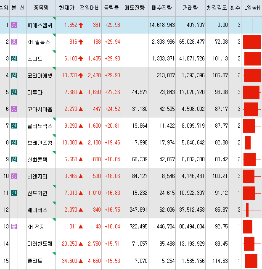The image size is (262, 270).
Task: Click the 신 badge in 코리아에셋 row
Action: tap(14, 75)
